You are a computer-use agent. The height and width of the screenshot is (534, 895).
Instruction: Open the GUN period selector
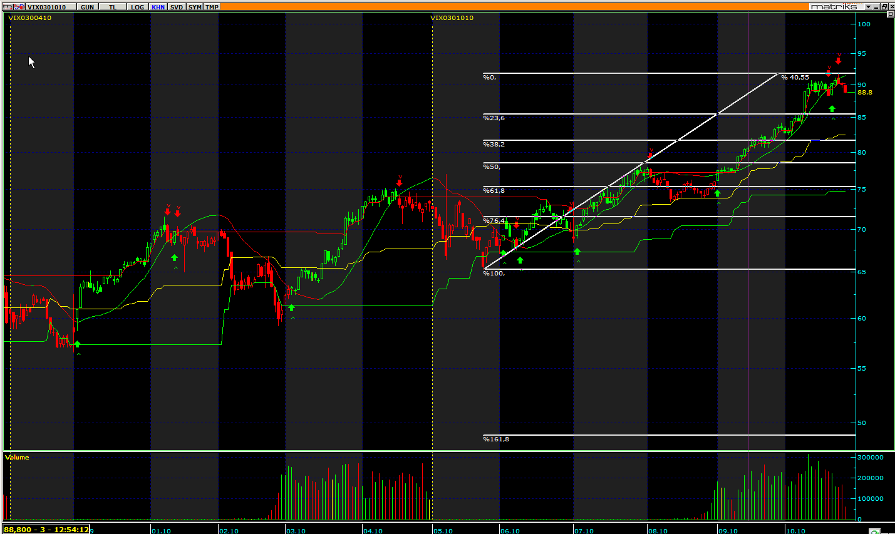click(87, 7)
